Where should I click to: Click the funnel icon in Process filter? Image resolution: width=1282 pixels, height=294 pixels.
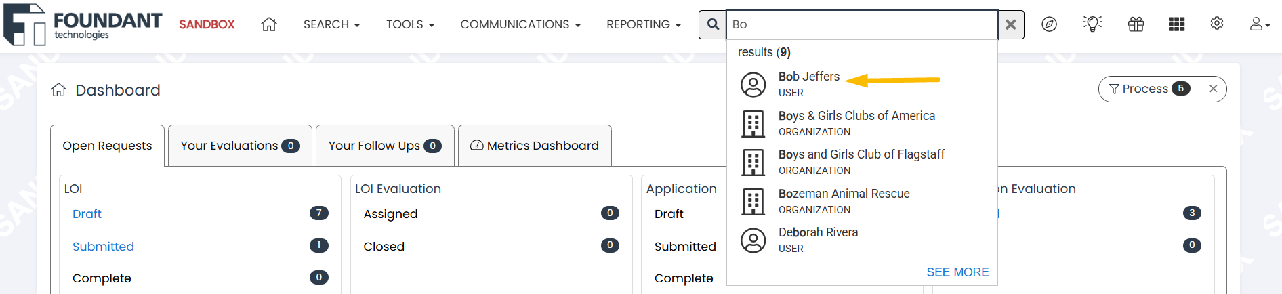[1114, 89]
